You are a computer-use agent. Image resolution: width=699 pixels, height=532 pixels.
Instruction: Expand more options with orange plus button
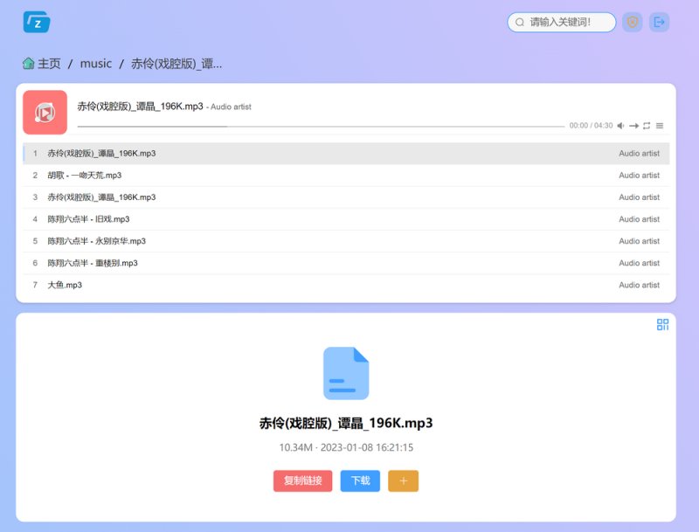[403, 480]
